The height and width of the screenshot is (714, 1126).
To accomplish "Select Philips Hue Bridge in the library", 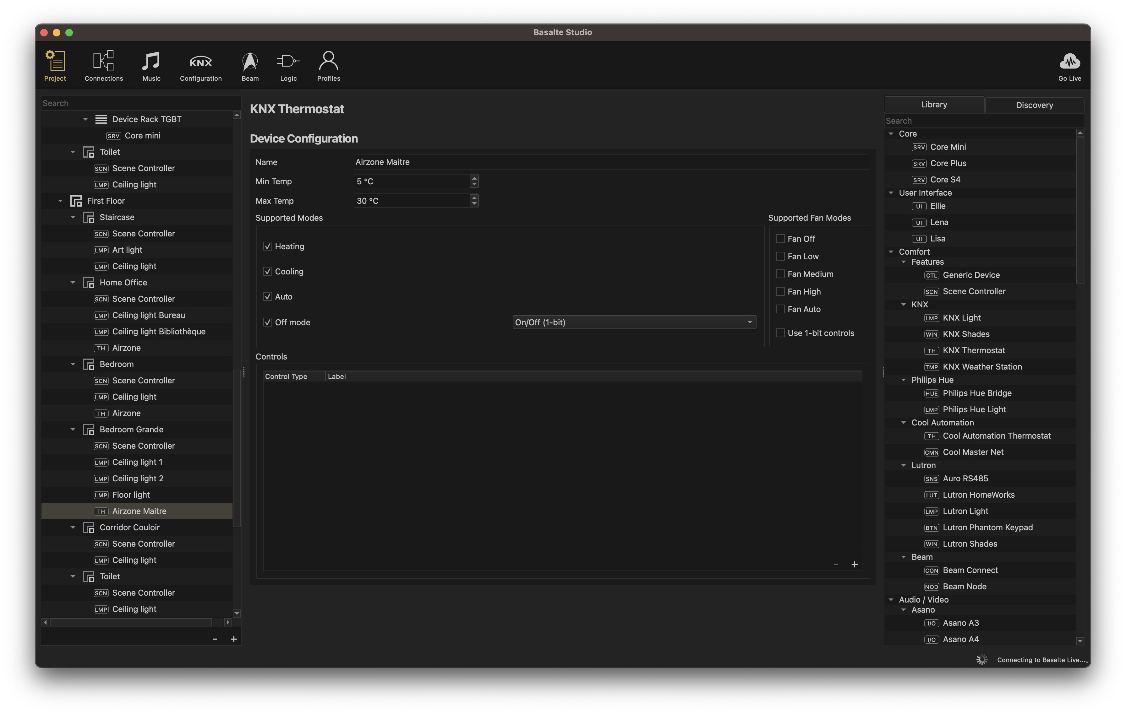I will coord(977,393).
